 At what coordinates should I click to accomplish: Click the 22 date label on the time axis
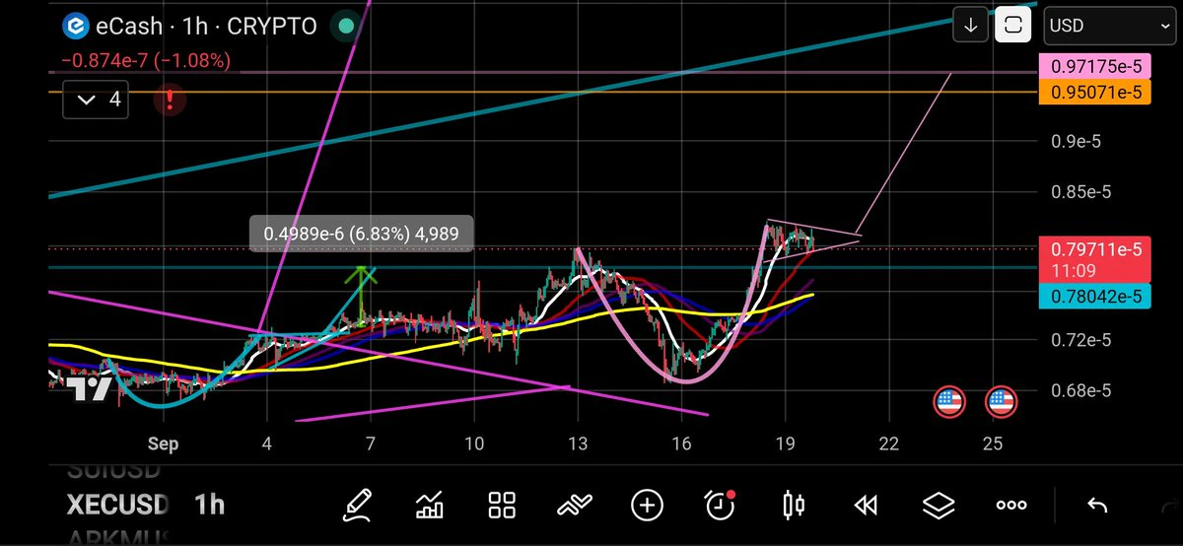click(889, 444)
